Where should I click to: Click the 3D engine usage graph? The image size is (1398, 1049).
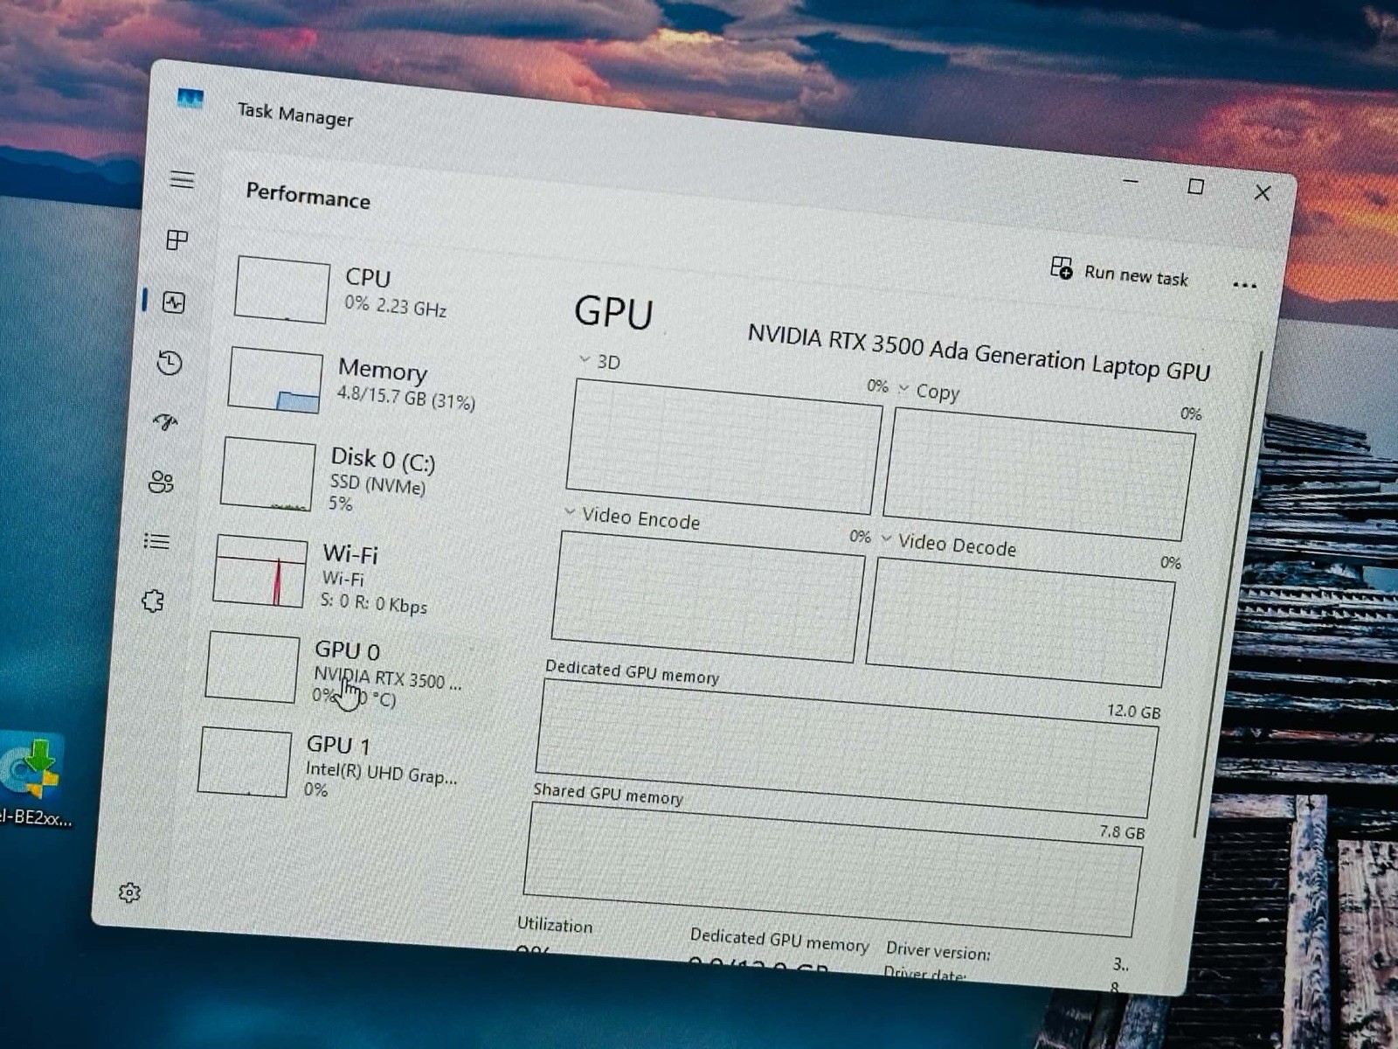tap(724, 447)
